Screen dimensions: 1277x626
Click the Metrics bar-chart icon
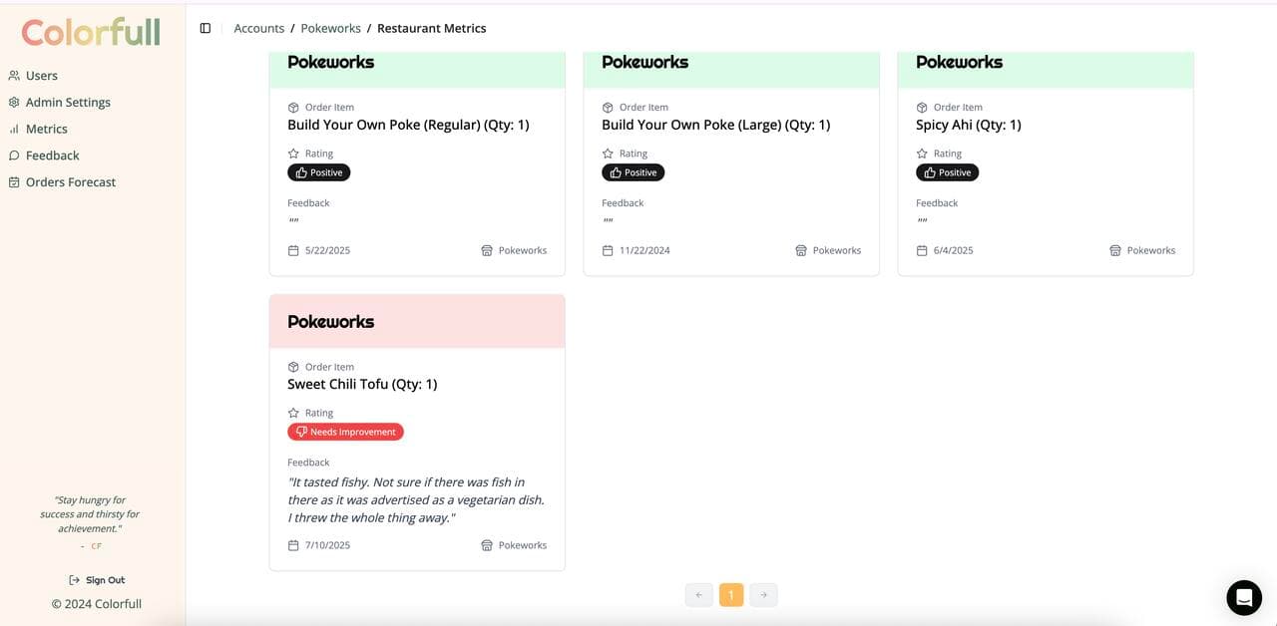(x=13, y=129)
